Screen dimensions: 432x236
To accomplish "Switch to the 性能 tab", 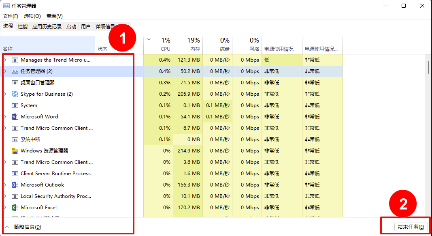I will coord(23,27).
